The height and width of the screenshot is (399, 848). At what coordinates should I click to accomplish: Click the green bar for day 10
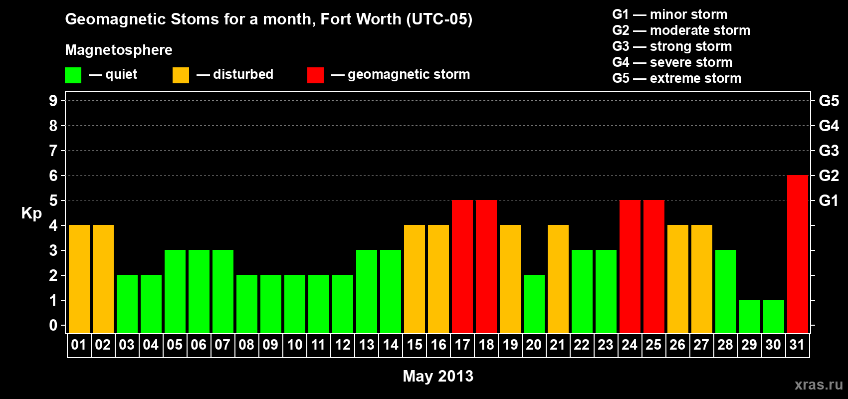point(294,304)
